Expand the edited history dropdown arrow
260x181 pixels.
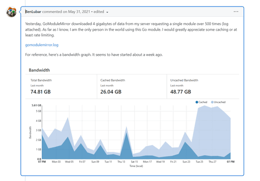107,12
